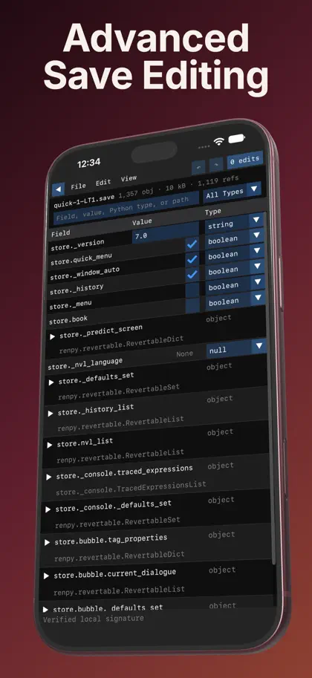Image resolution: width=312 pixels, height=678 pixels.
Task: Click the Type column header
Action: [213, 212]
